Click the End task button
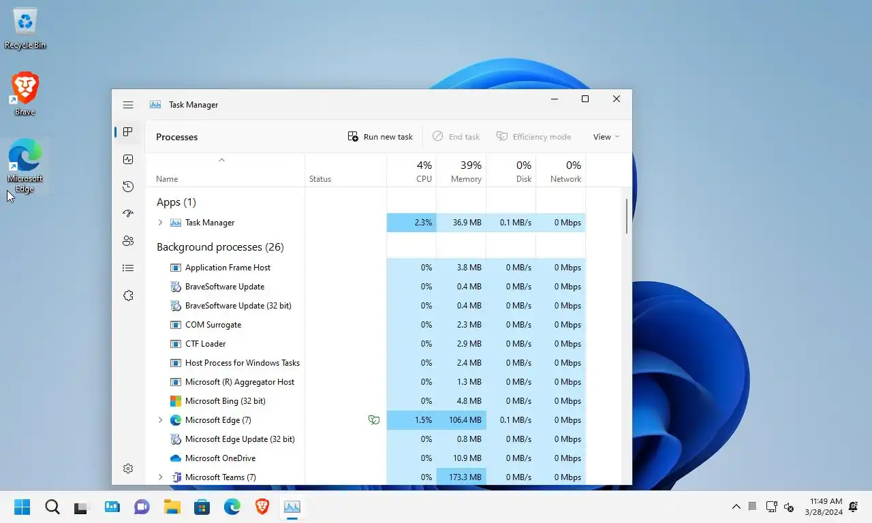The height and width of the screenshot is (523, 872). click(456, 137)
